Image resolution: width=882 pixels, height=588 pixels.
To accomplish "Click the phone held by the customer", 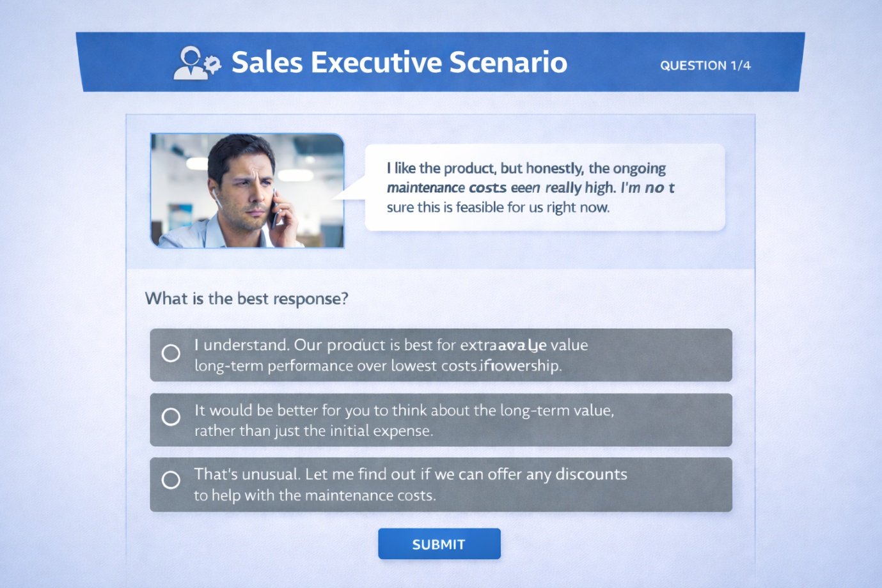I will (x=275, y=210).
